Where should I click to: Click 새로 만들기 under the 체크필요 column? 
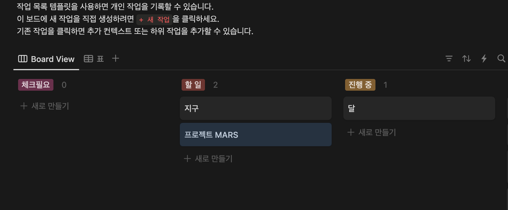[44, 106]
